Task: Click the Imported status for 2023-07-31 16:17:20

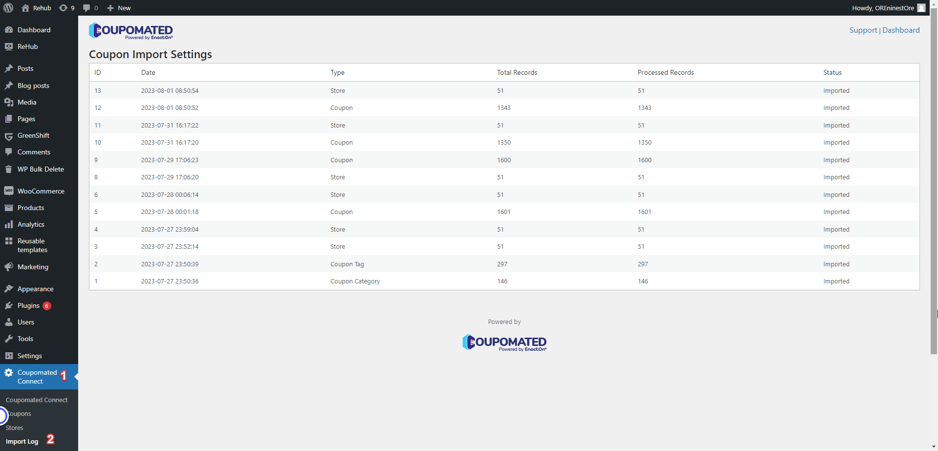Action: pos(836,142)
